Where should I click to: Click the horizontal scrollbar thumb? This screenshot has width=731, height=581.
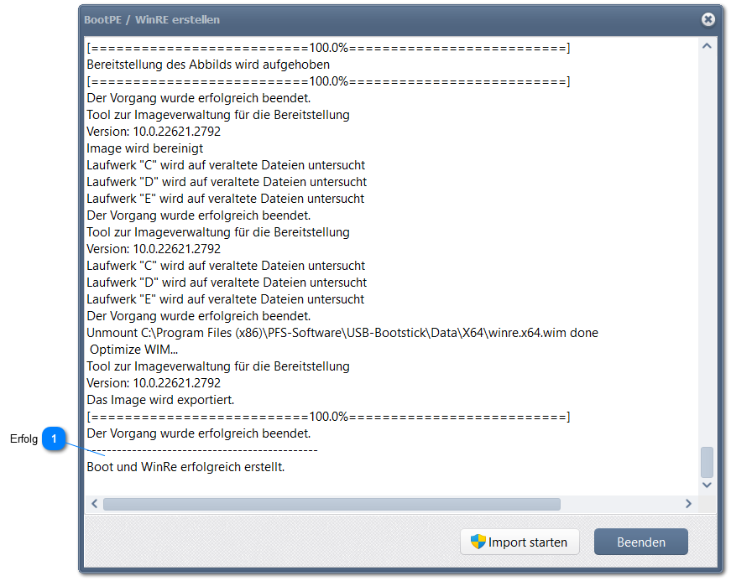pyautogui.click(x=331, y=504)
